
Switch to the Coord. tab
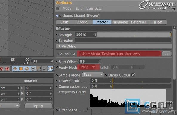click(83, 22)
